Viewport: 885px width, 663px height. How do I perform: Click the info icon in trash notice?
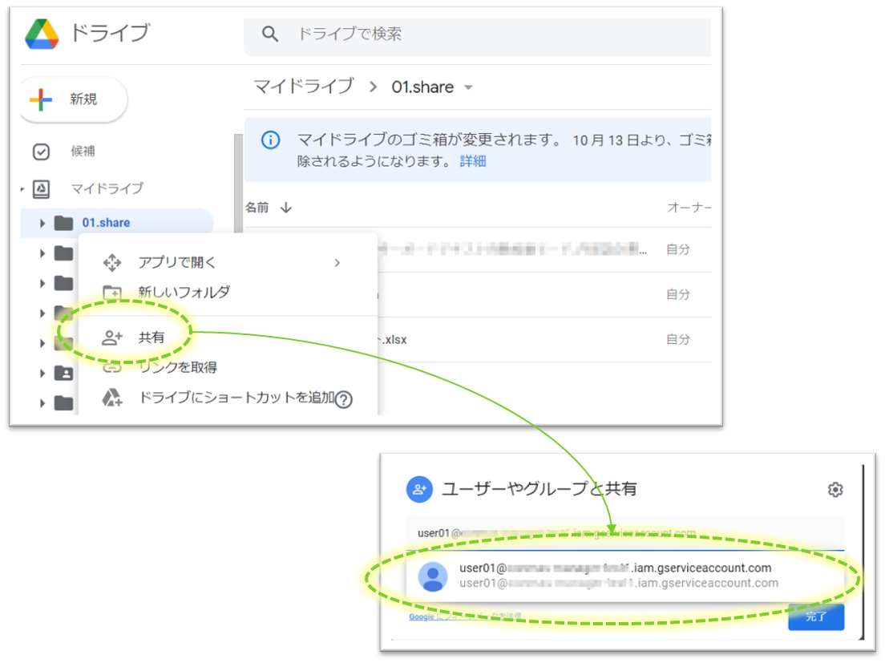click(x=271, y=140)
